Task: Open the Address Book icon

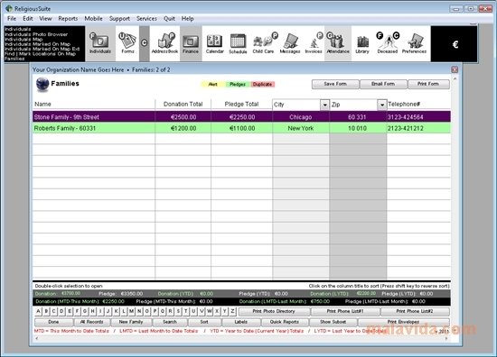Action: click(164, 43)
